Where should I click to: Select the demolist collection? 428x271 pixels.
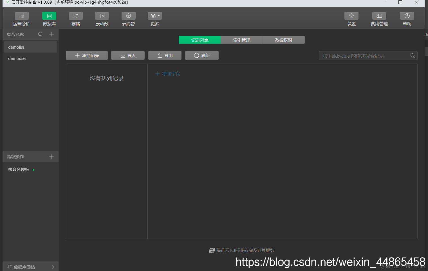coord(30,47)
